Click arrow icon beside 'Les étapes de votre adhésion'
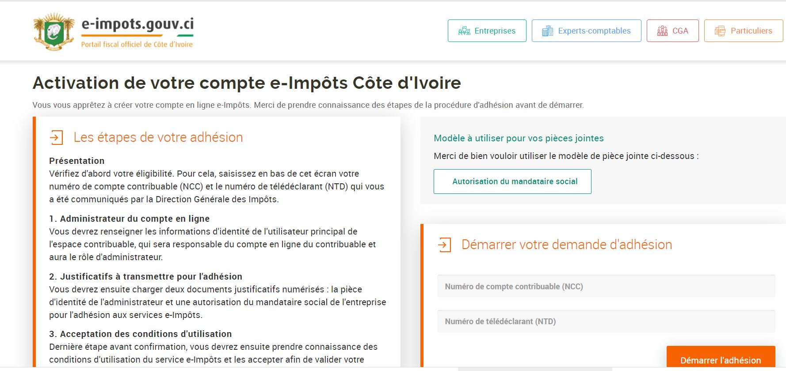Viewport: 786px width, 371px height. 56,137
